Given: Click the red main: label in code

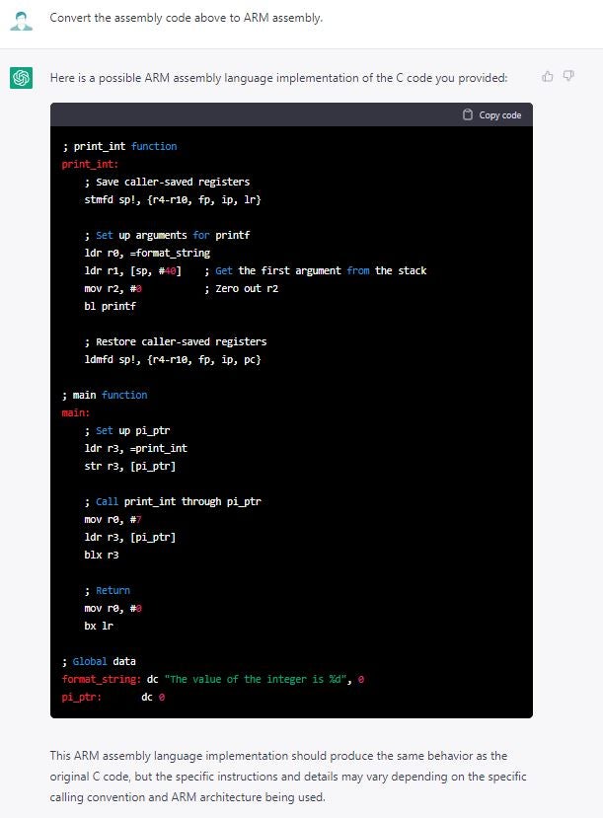Looking at the screenshot, I should pyautogui.click(x=76, y=412).
